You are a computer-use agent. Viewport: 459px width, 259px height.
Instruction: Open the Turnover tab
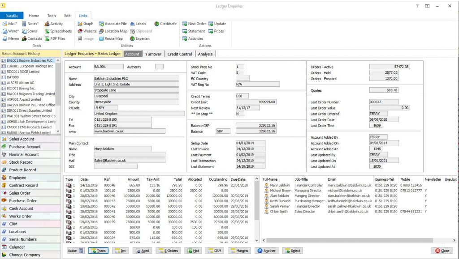153,54
